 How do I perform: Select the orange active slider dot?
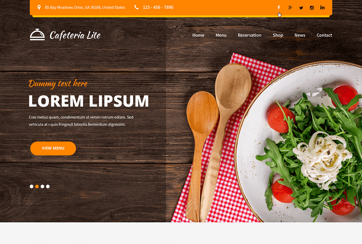coord(37,186)
